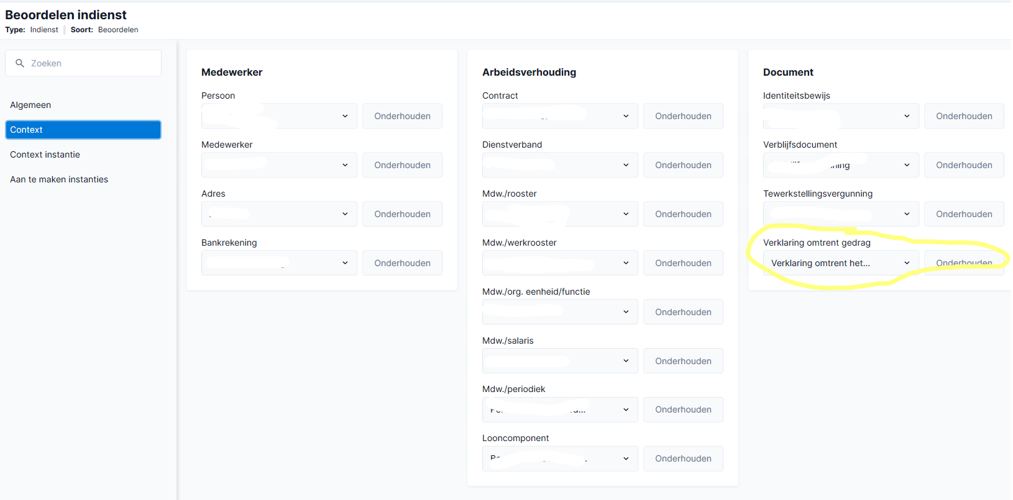Image resolution: width=1013 pixels, height=500 pixels.
Task: Expand the Mdw./rooster dropdown
Action: pos(561,214)
